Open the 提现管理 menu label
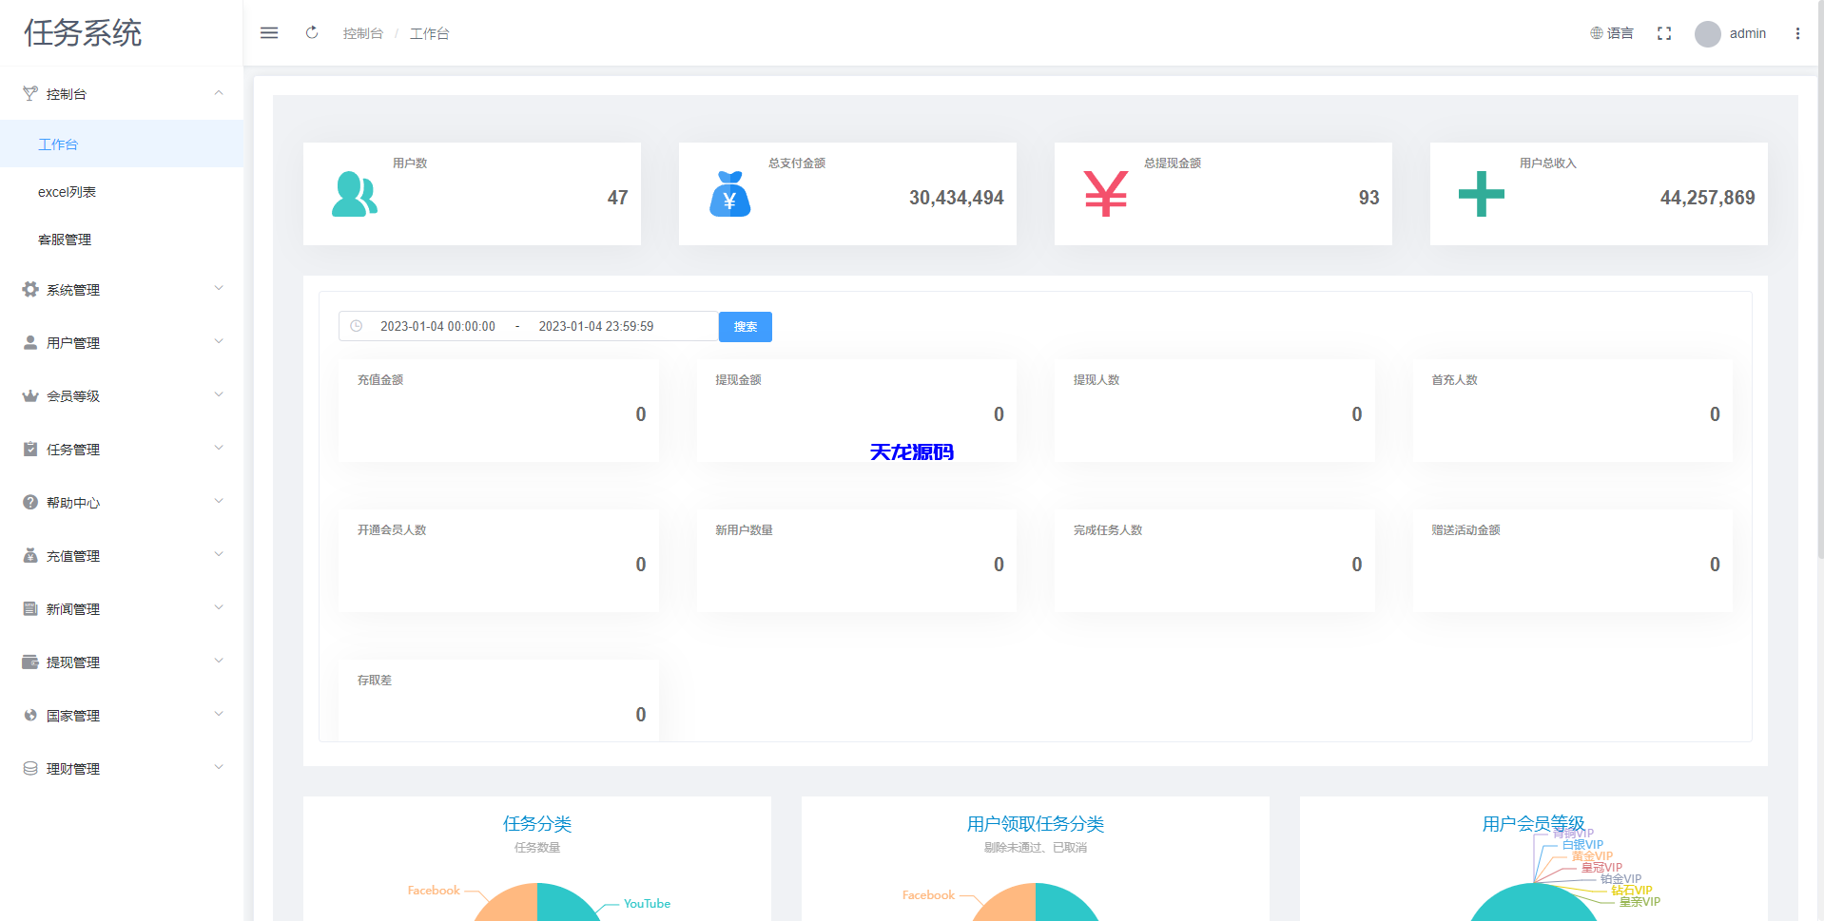 tap(73, 662)
